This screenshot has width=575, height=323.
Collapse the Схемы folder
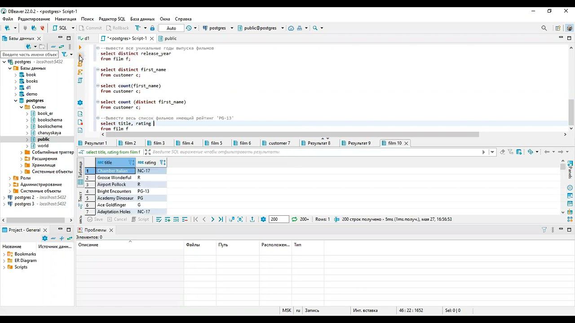[x=21, y=107]
